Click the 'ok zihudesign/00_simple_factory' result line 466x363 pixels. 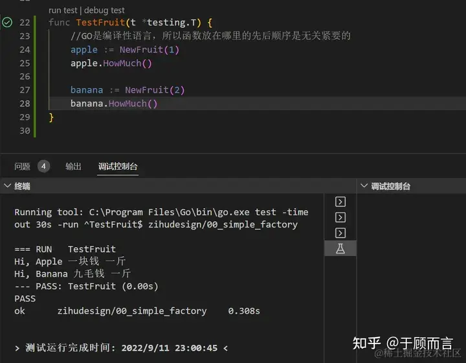(137, 311)
